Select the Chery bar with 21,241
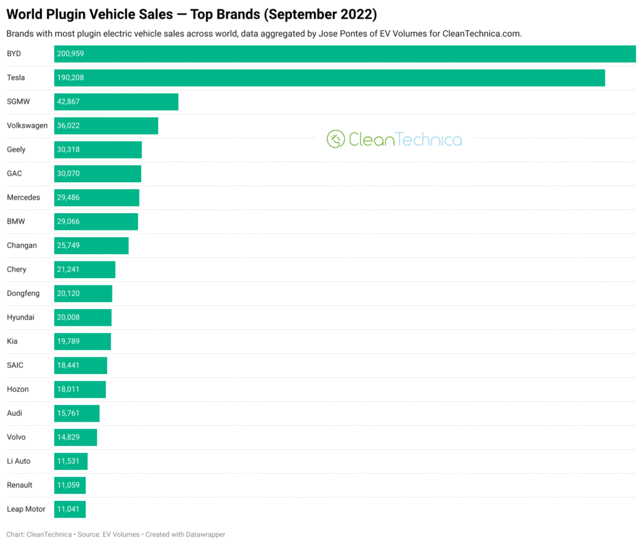 [85, 270]
